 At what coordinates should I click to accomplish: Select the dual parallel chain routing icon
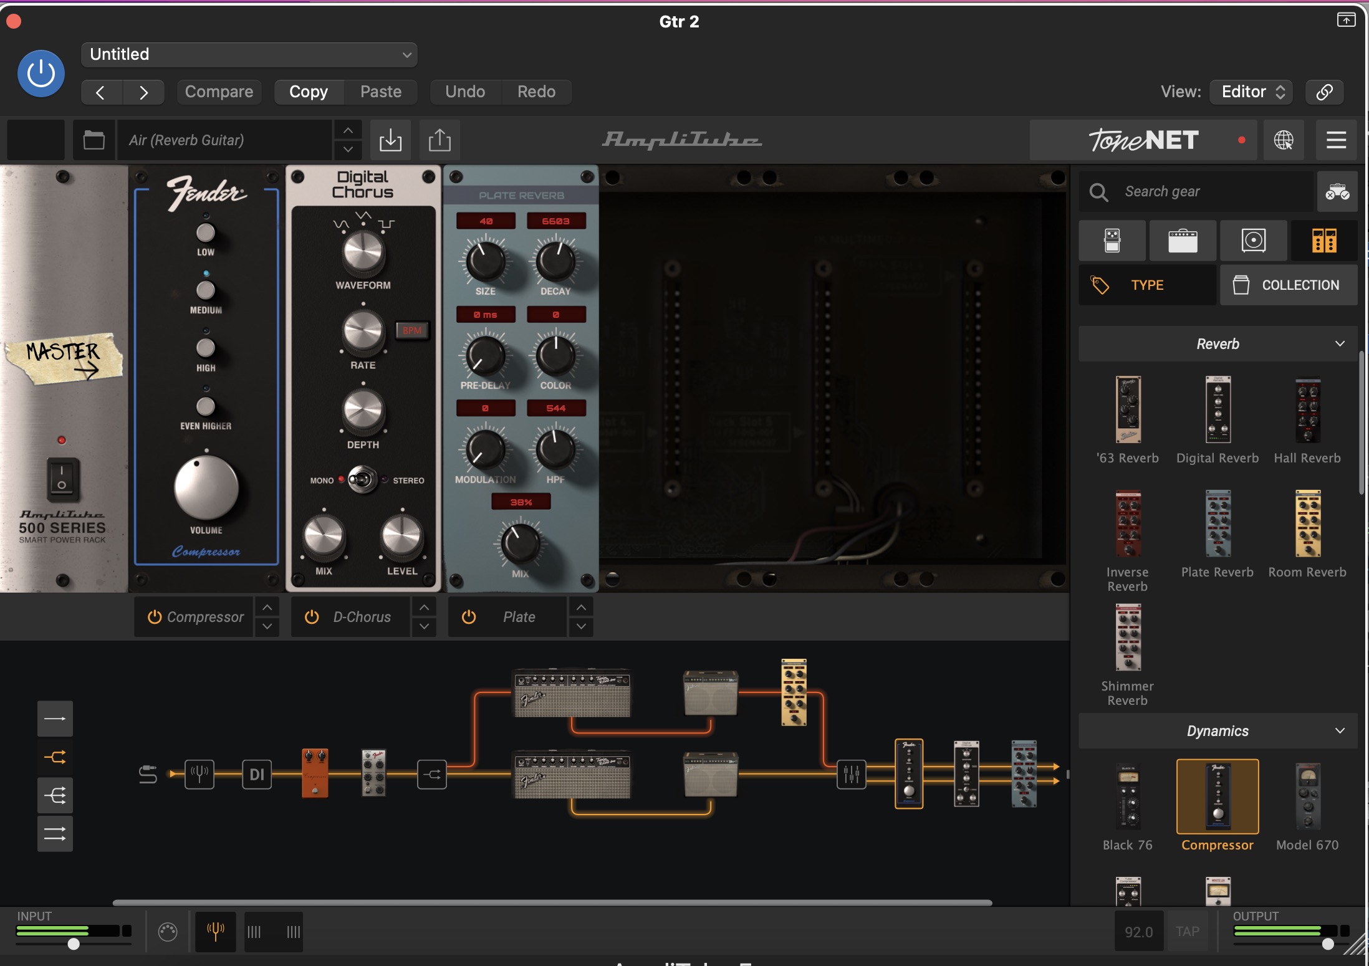pos(55,834)
